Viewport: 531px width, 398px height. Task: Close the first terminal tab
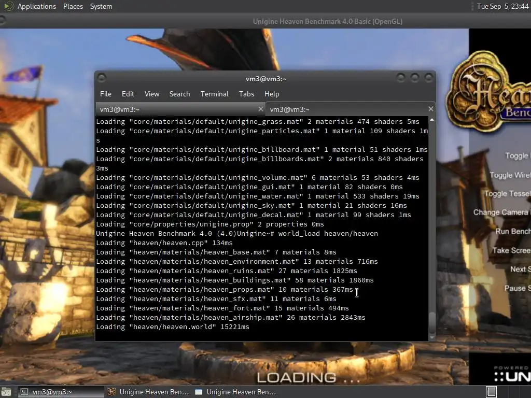260,109
